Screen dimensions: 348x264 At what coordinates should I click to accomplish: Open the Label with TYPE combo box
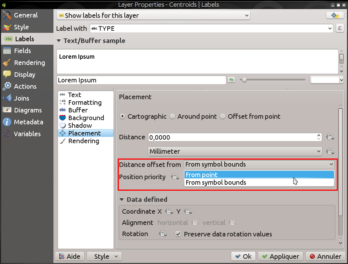[211, 28]
